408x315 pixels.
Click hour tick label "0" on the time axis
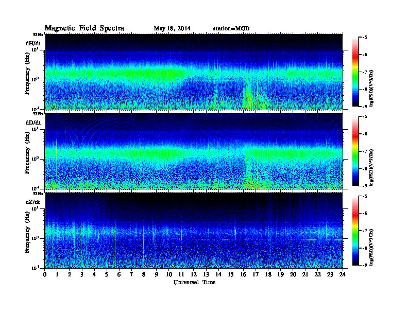click(45, 274)
